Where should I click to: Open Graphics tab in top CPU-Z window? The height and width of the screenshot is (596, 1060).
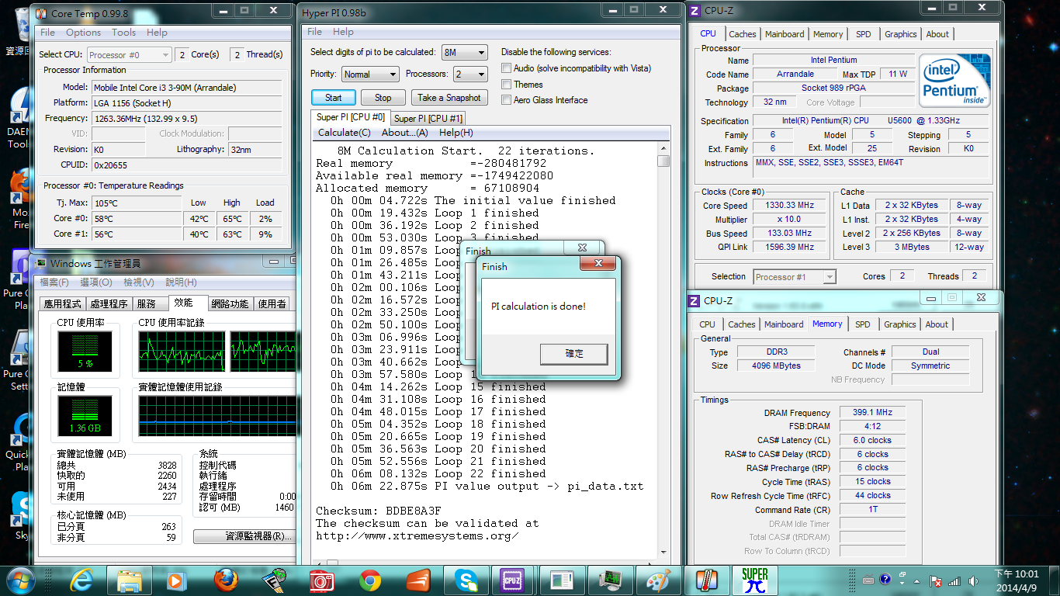click(900, 34)
